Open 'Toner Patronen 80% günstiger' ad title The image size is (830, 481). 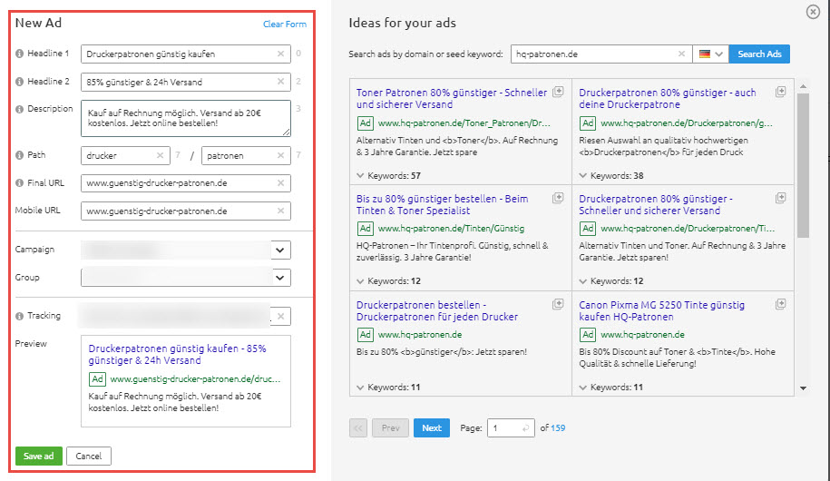pyautogui.click(x=452, y=99)
